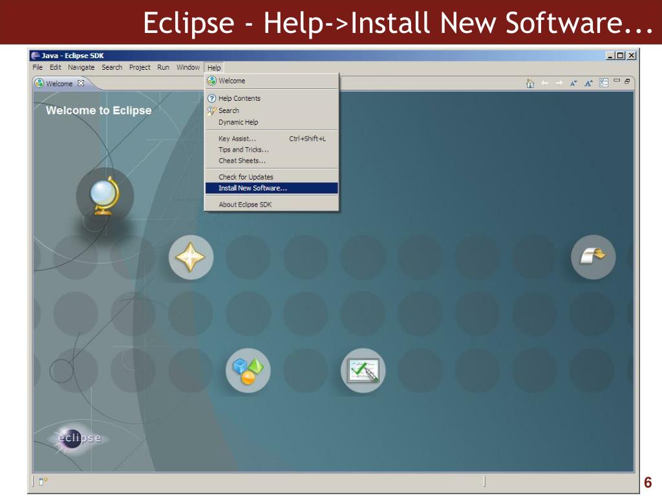Close the Welcome tab
Screen dimensions: 662x496
click(81, 83)
